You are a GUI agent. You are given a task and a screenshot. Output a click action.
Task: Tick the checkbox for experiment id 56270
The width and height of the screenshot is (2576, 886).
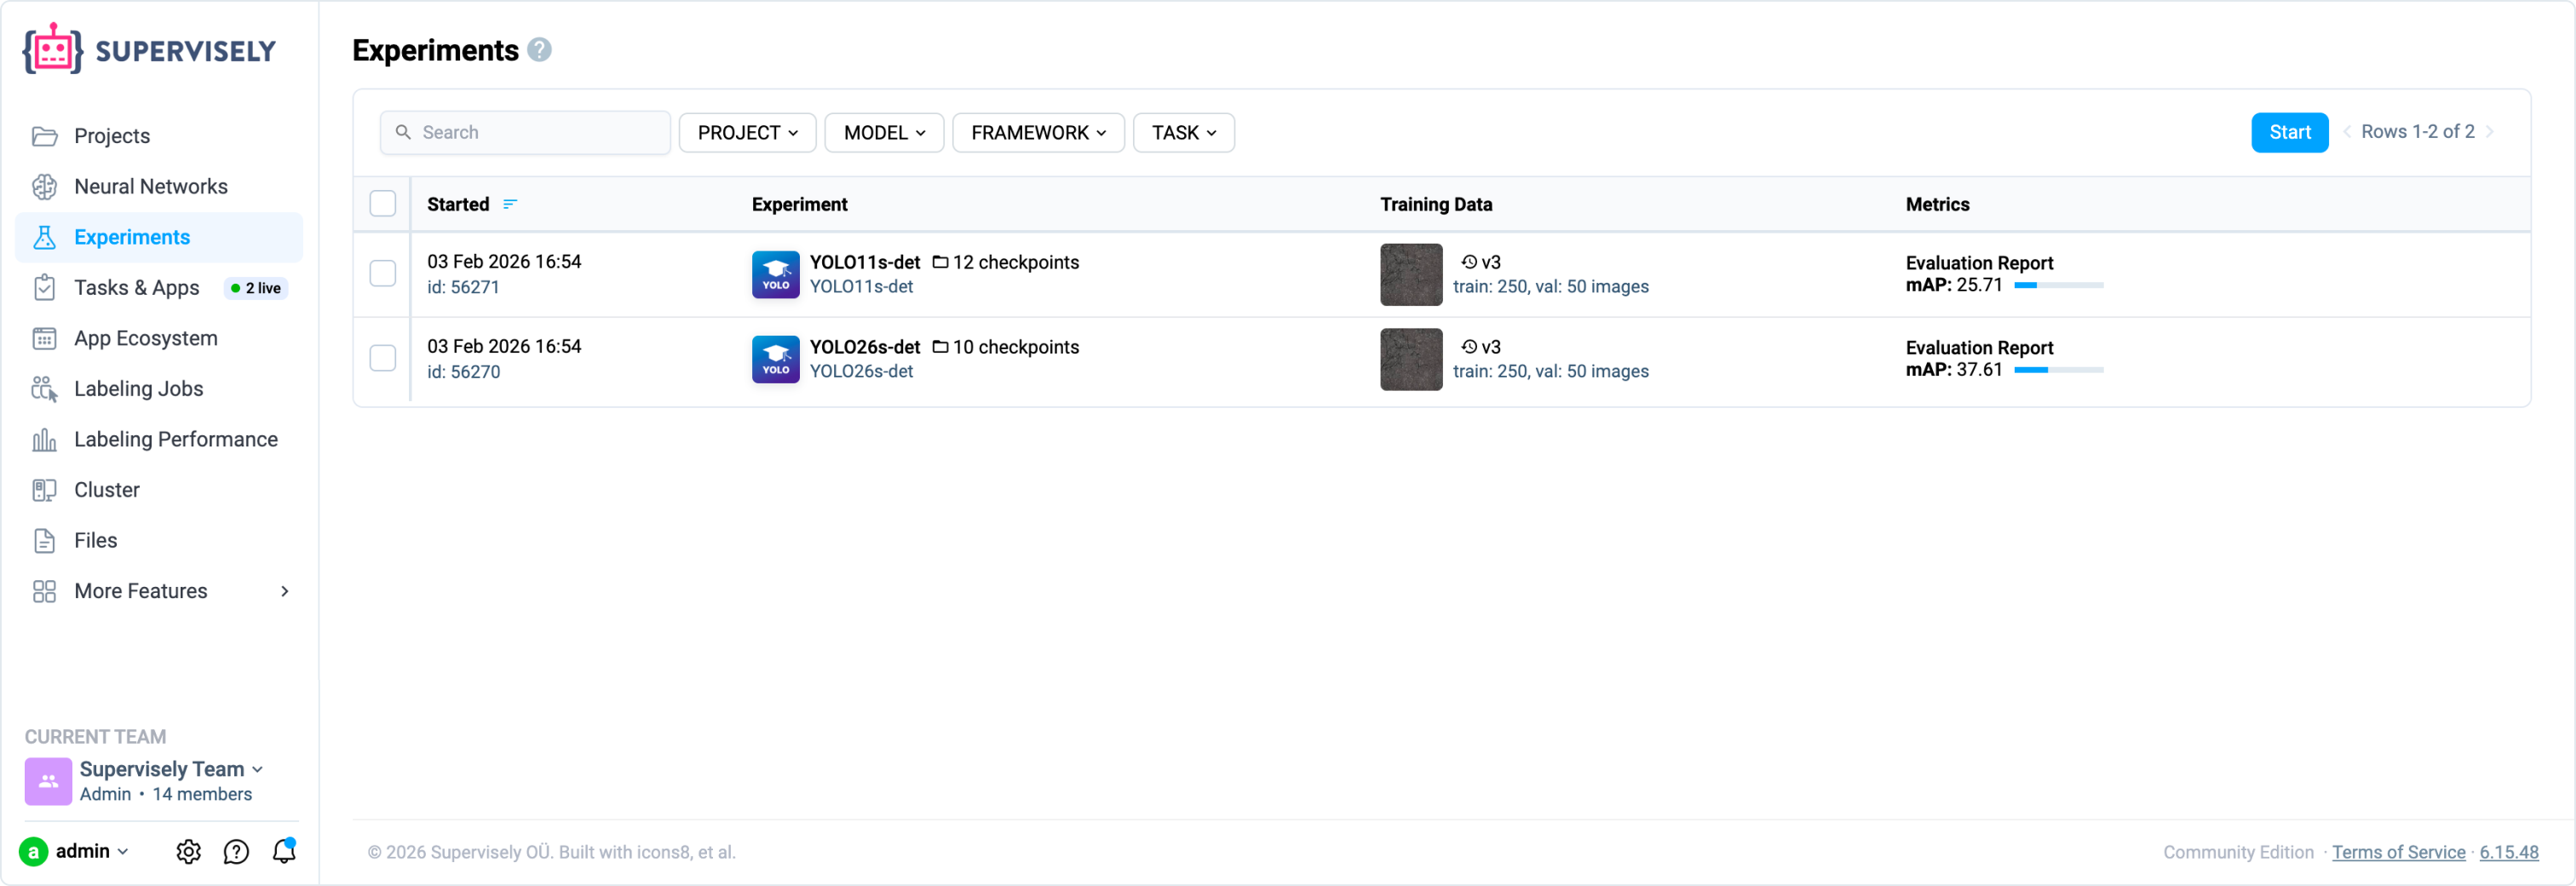click(383, 359)
